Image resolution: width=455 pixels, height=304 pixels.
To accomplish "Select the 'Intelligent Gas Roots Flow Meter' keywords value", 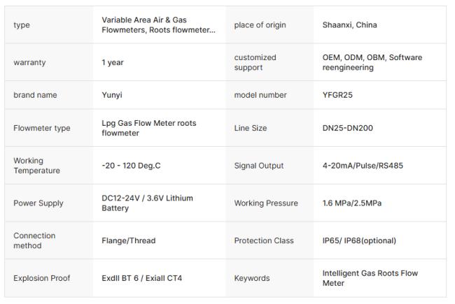I will tap(370, 278).
